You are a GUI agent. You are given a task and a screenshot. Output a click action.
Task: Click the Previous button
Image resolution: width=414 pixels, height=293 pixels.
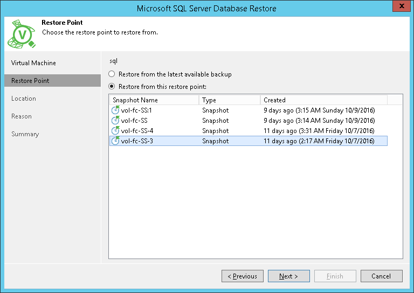pos(243,276)
